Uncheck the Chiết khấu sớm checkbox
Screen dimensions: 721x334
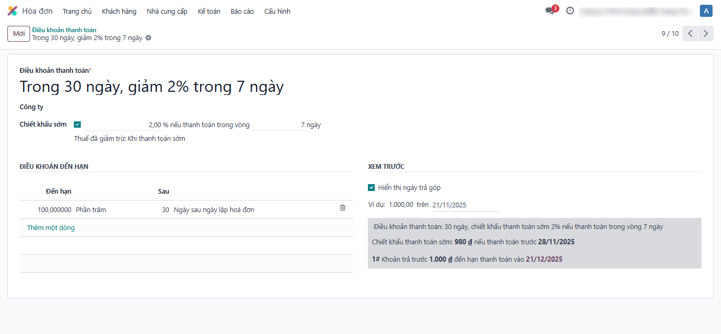[x=78, y=125]
